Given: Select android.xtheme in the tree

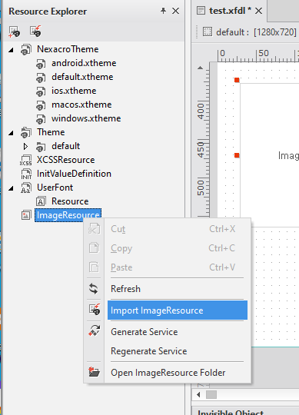Looking at the screenshot, I should click(84, 63).
